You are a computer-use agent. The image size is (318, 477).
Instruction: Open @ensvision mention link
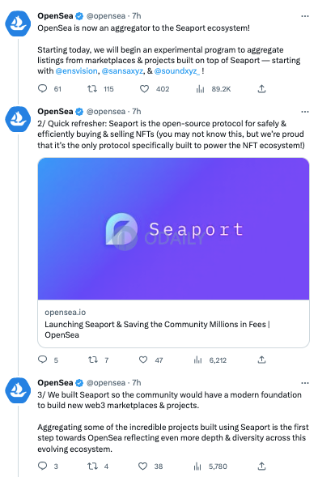(x=76, y=71)
